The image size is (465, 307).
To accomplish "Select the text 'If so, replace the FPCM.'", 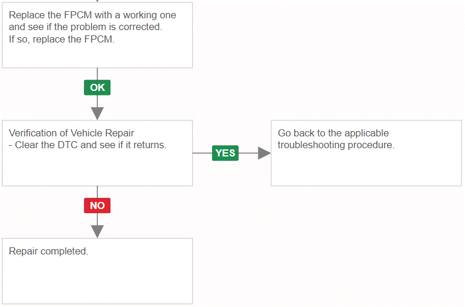I will (x=61, y=39).
